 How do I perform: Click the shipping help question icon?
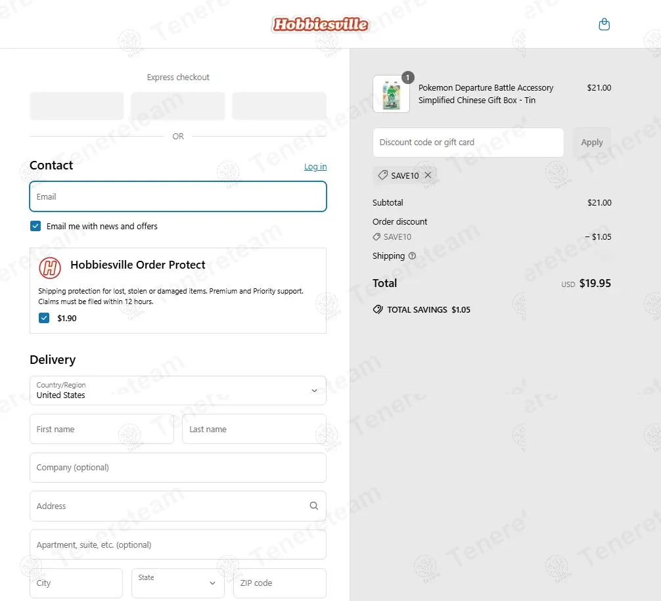tap(412, 256)
